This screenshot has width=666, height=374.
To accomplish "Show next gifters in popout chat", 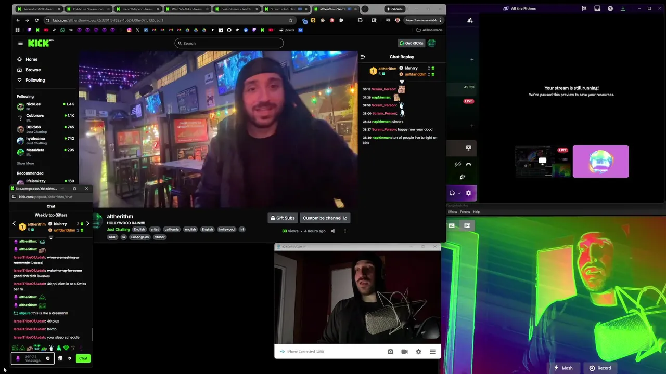I will (87, 224).
